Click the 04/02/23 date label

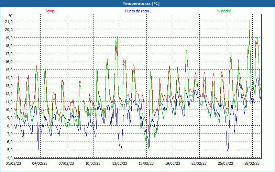pos(40,164)
